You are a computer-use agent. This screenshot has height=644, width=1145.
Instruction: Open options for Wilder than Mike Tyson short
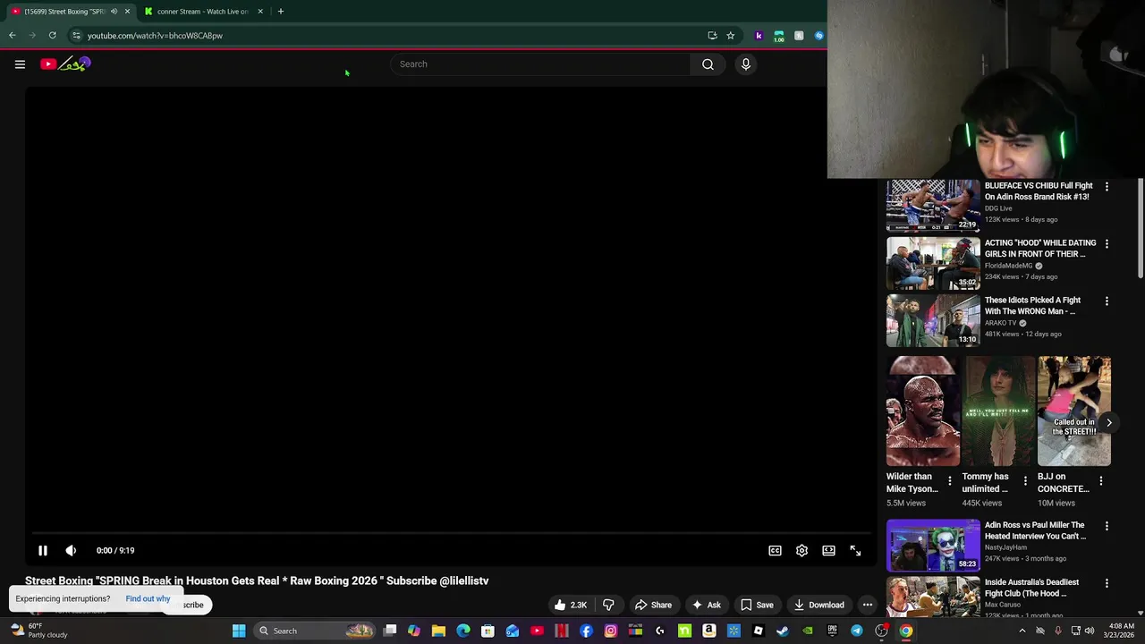coord(950,481)
